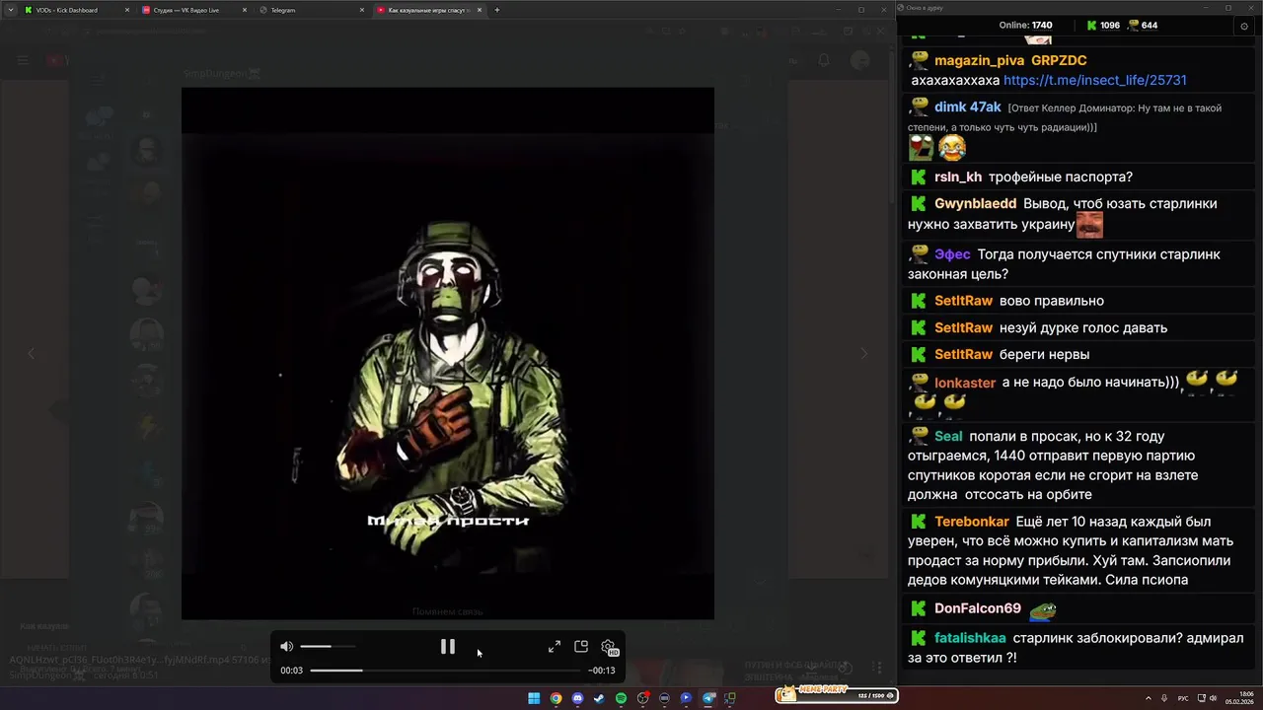This screenshot has height=710, width=1263.
Task: Click username DonFalcon69 in chat
Action: pyautogui.click(x=978, y=608)
